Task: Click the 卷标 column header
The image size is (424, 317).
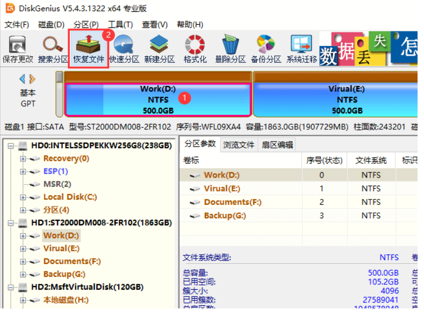Action: click(241, 160)
